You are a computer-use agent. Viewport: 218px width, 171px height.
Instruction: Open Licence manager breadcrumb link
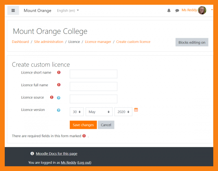pos(98,42)
